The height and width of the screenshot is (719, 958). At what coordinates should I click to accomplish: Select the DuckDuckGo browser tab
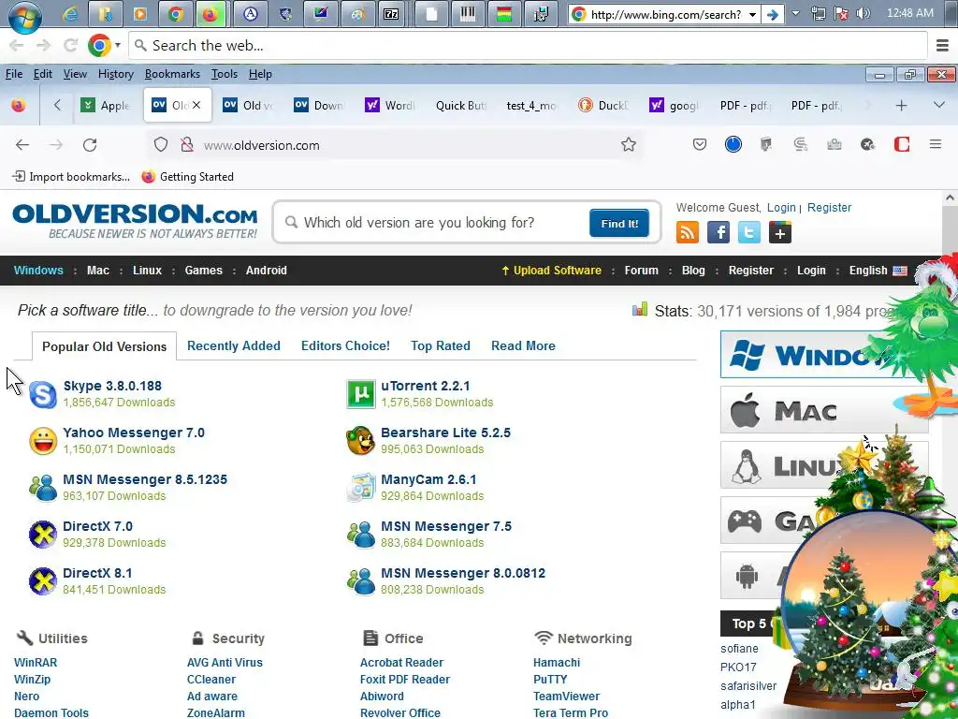pos(604,105)
